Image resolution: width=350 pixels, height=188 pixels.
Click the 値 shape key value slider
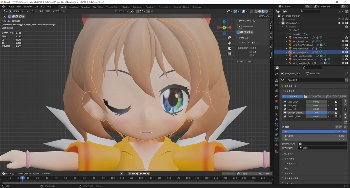(314, 131)
